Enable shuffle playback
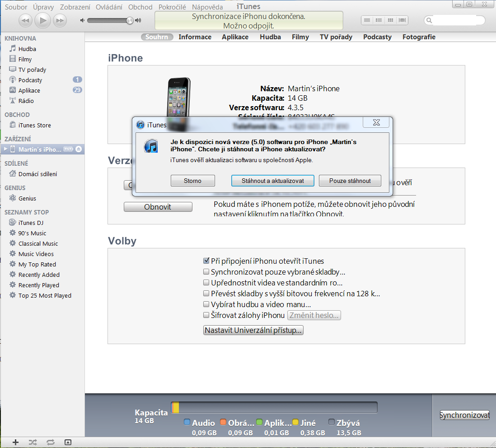Viewport: 496px width, 448px height. click(x=33, y=442)
